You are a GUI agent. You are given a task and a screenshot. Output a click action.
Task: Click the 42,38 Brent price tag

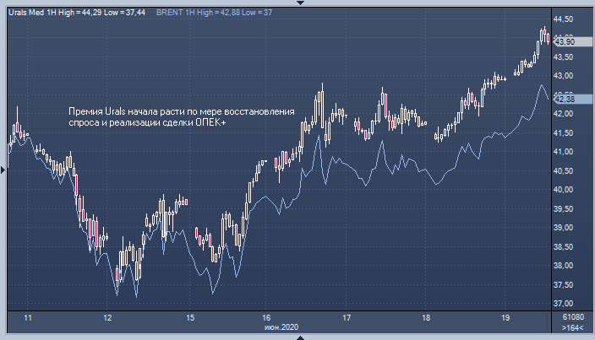(565, 99)
